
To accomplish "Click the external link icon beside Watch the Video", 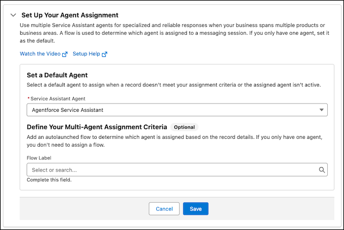I will point(65,54).
